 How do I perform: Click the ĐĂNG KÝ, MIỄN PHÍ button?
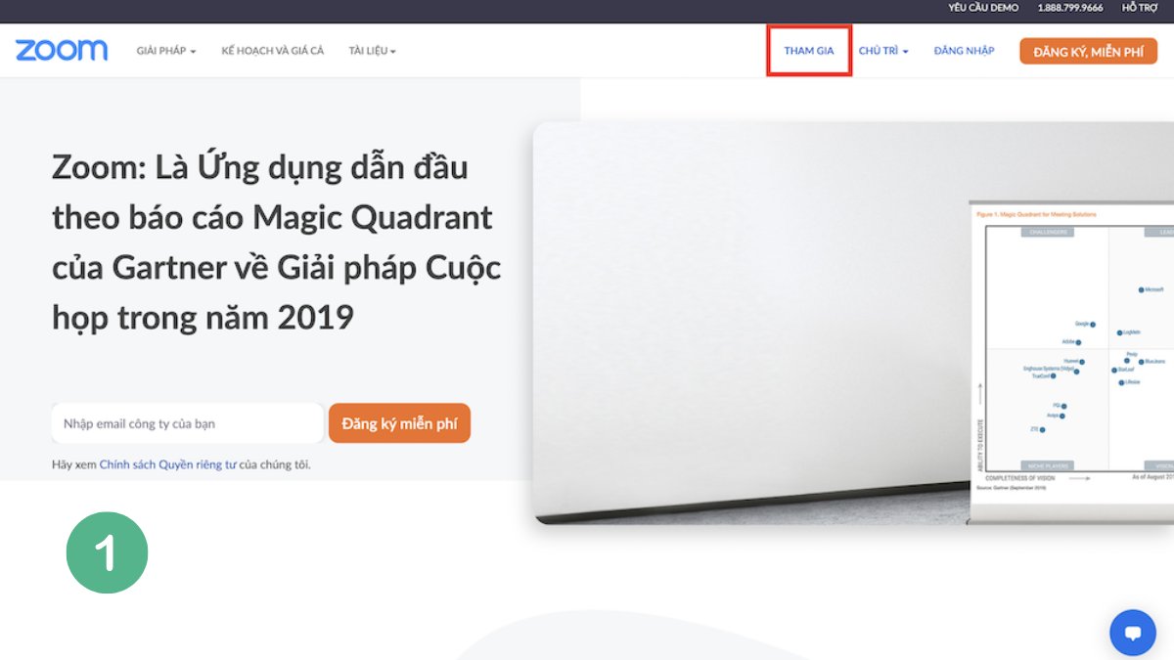tap(1088, 52)
